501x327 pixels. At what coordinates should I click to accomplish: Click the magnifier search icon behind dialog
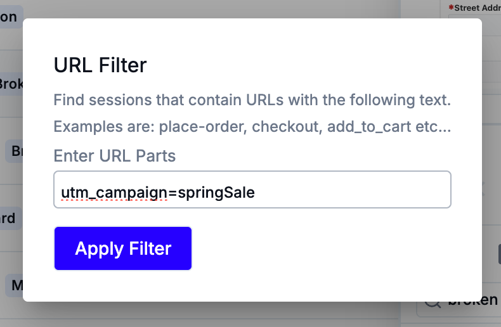(432, 303)
